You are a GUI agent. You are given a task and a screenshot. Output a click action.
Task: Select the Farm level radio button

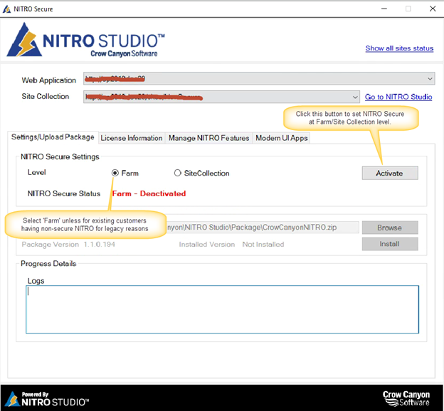[115, 173]
